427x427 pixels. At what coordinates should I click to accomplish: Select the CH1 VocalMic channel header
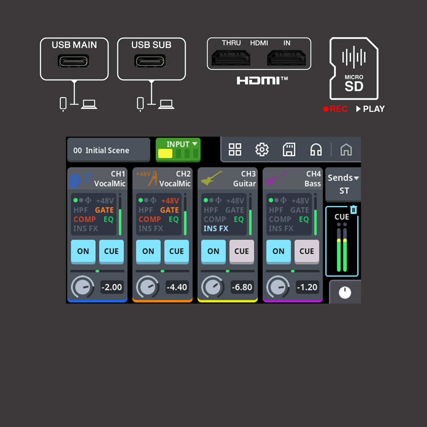[97, 179]
